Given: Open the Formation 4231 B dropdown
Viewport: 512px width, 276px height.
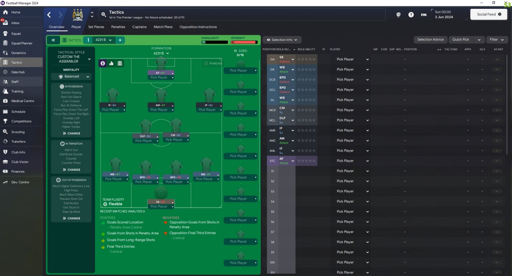Looking at the screenshot, I should click(x=161, y=53).
